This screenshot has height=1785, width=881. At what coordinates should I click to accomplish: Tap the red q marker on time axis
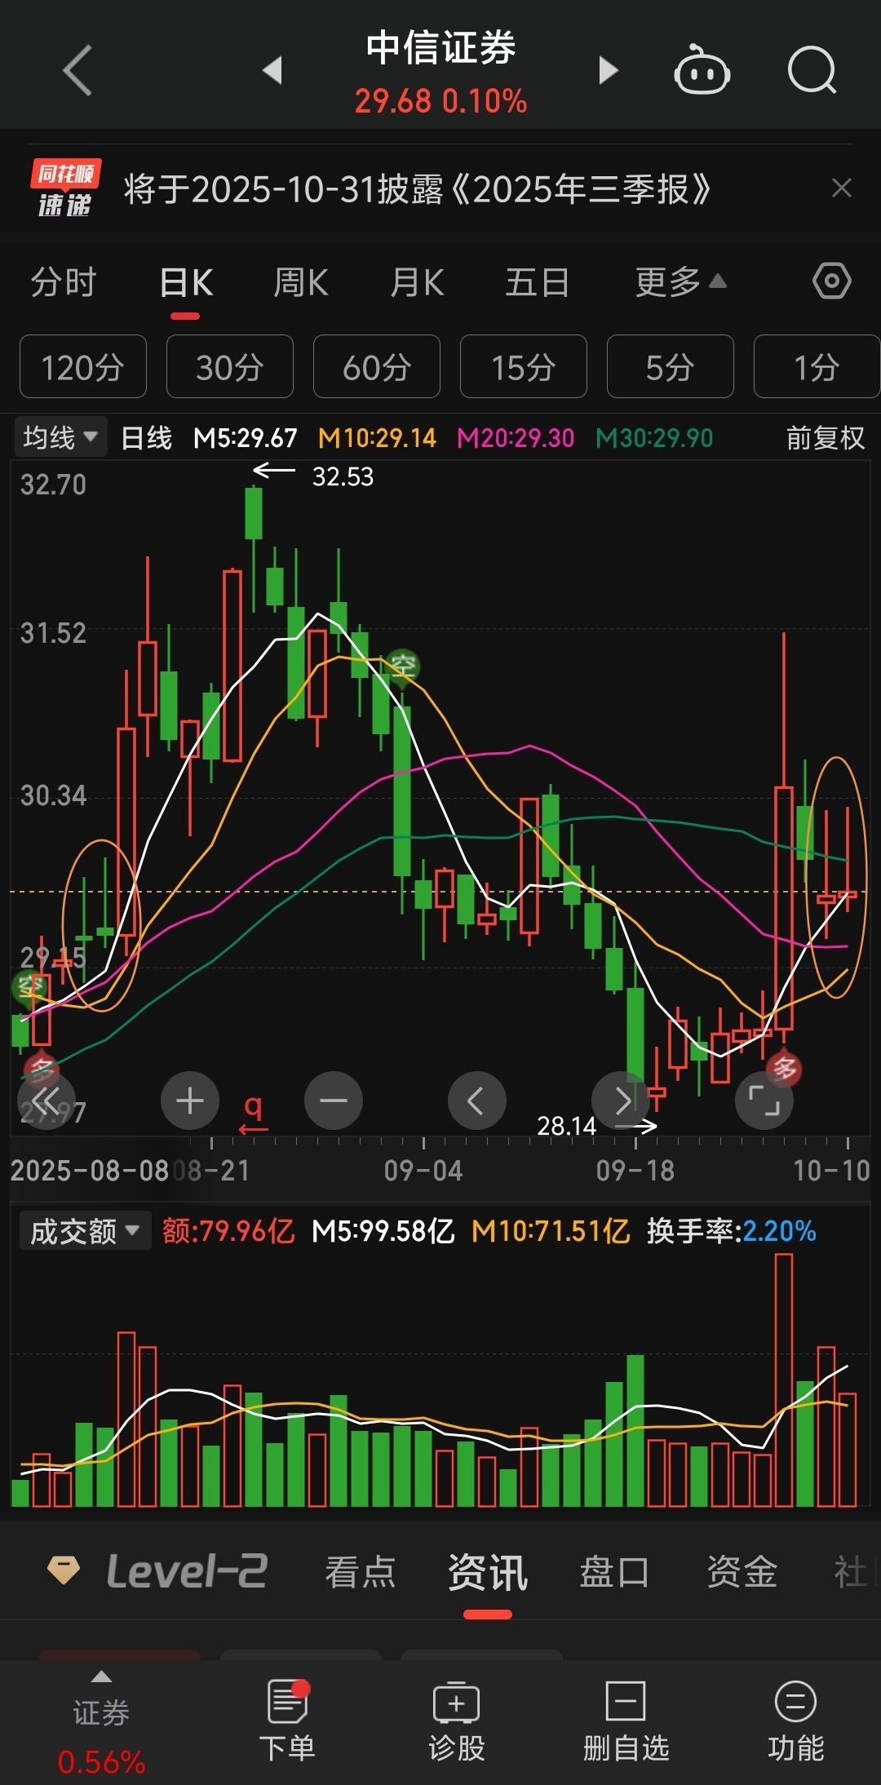(254, 1114)
